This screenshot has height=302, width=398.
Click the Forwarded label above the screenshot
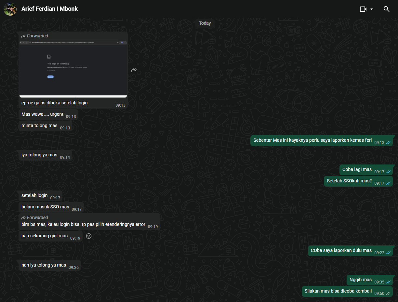34,36
